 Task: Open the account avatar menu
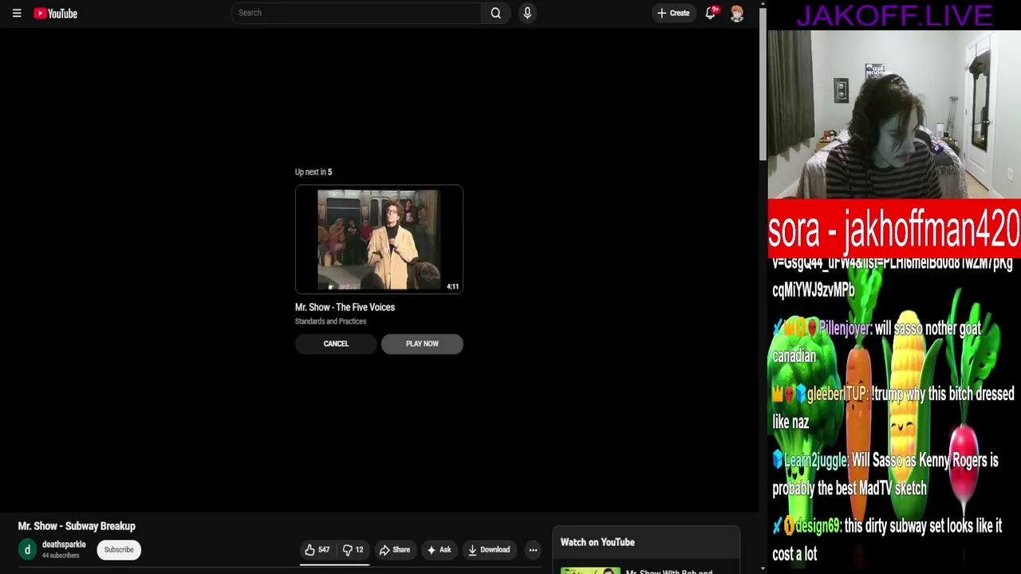[x=737, y=14]
